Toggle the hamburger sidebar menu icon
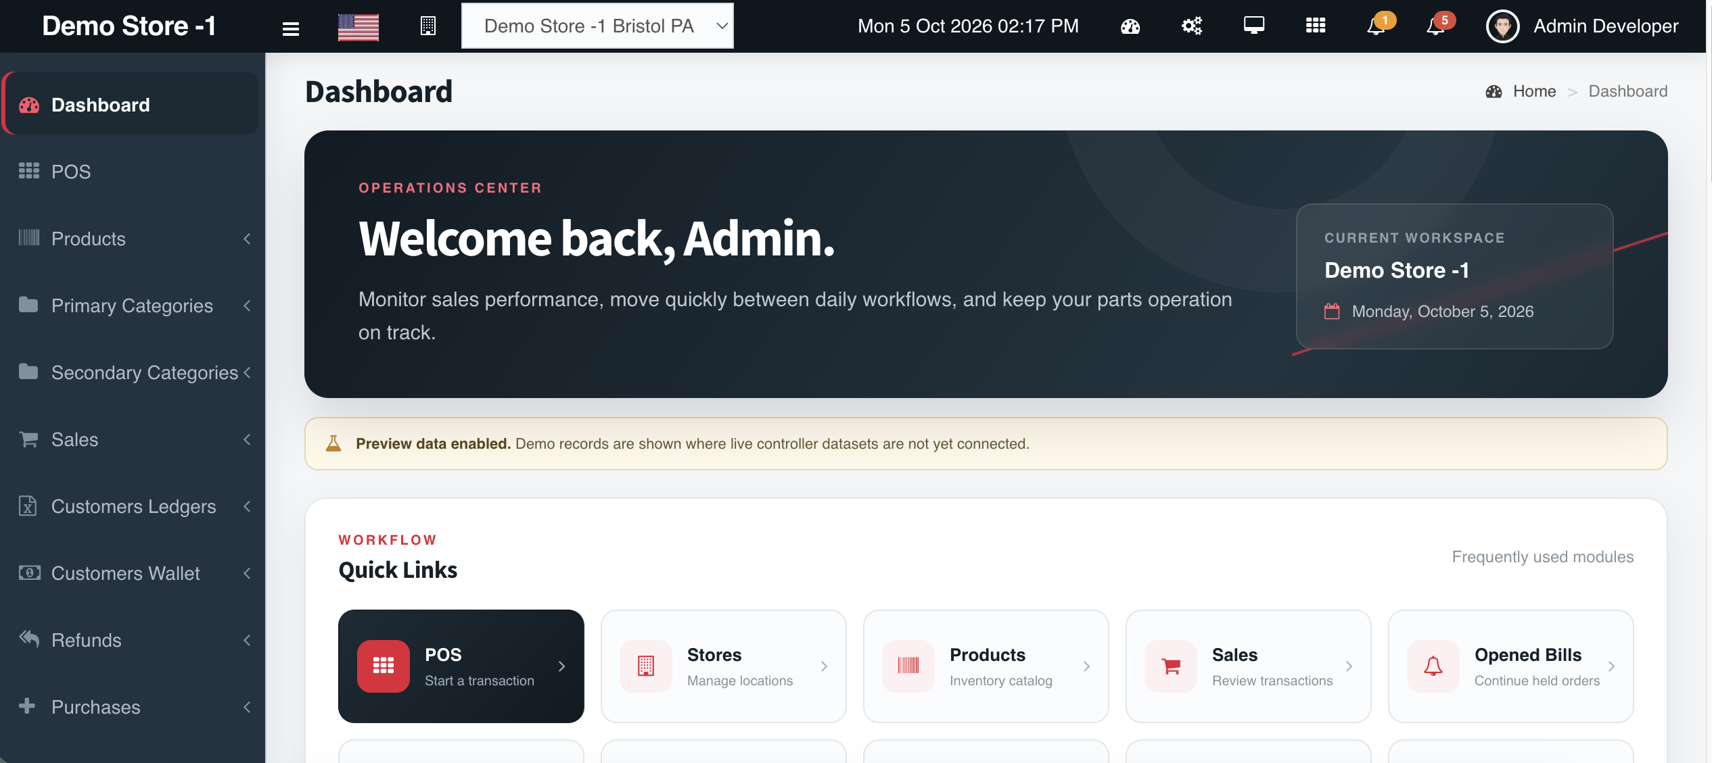 [x=290, y=28]
